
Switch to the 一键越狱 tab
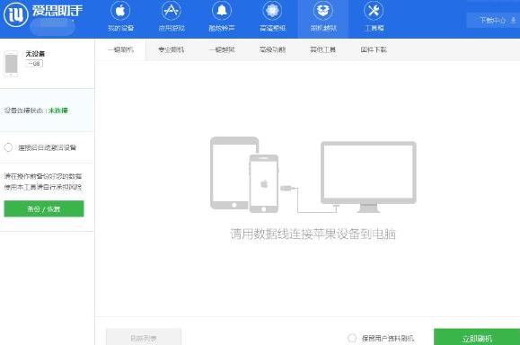click(222, 49)
